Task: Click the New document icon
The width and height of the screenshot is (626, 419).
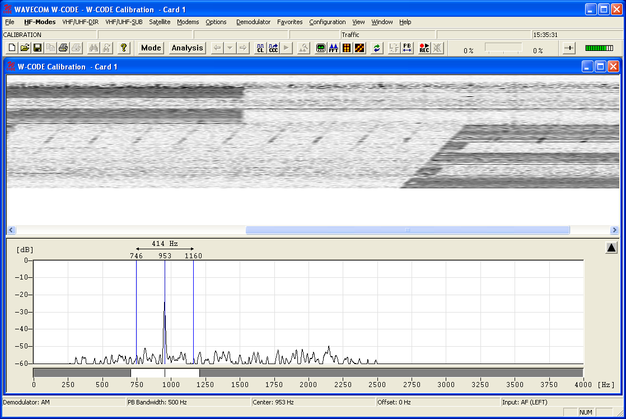Action: pos(12,48)
